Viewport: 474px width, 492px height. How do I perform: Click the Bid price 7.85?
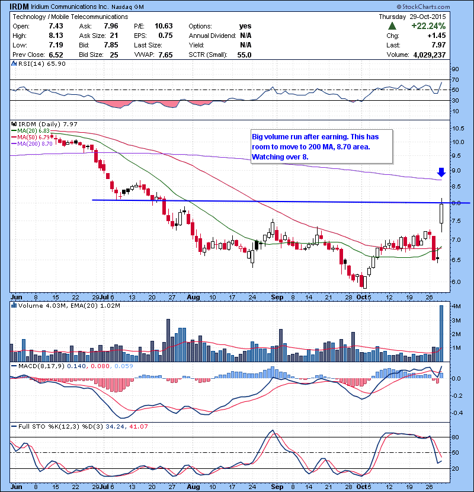click(x=111, y=45)
